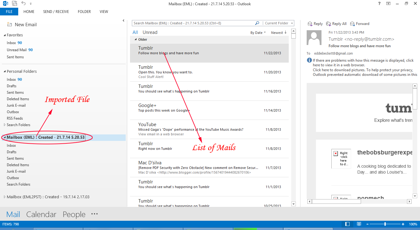Click the New Email envelope icon

10,24
